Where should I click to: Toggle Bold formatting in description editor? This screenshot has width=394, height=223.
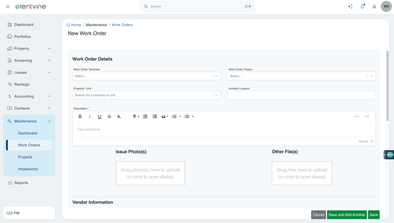(x=80, y=116)
